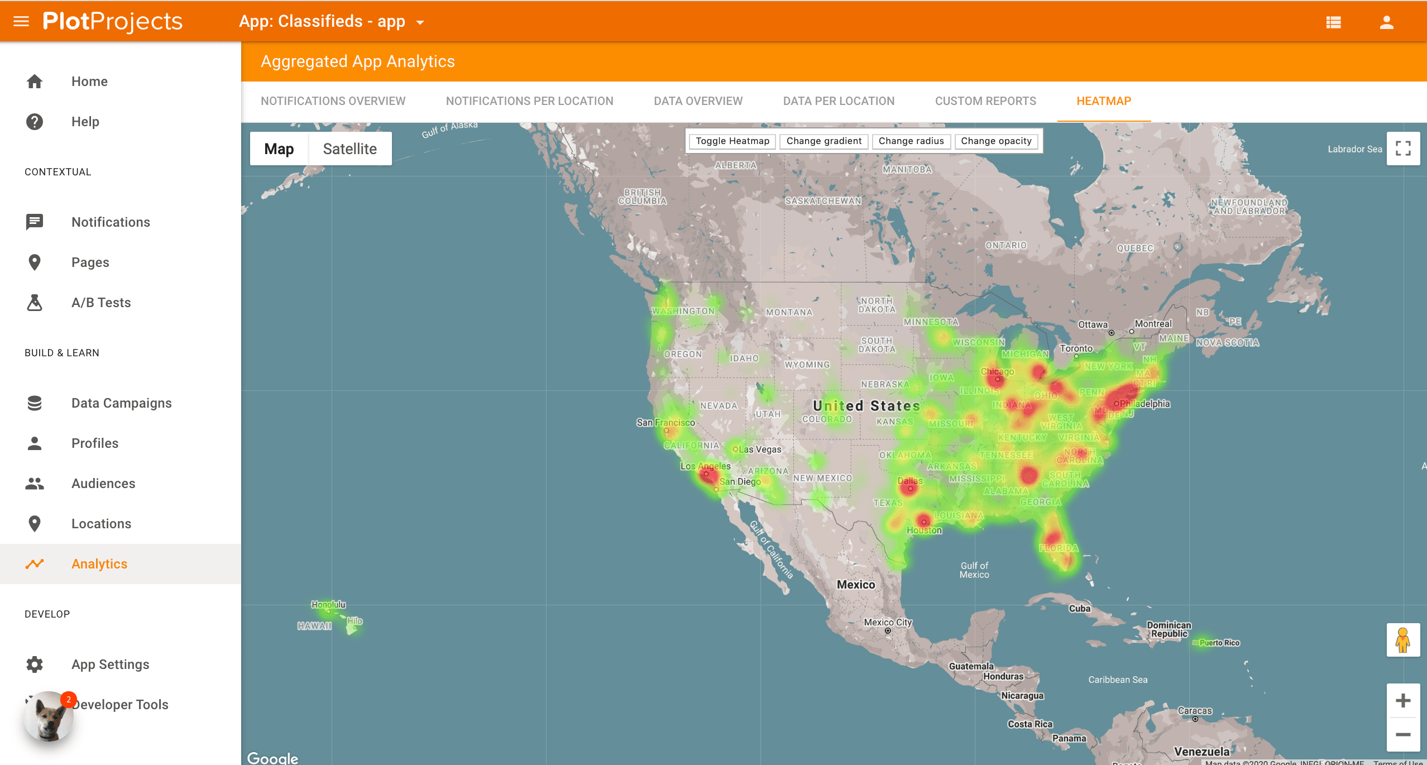The width and height of the screenshot is (1427, 765).
Task: Click the Home house icon
Action: click(x=35, y=82)
